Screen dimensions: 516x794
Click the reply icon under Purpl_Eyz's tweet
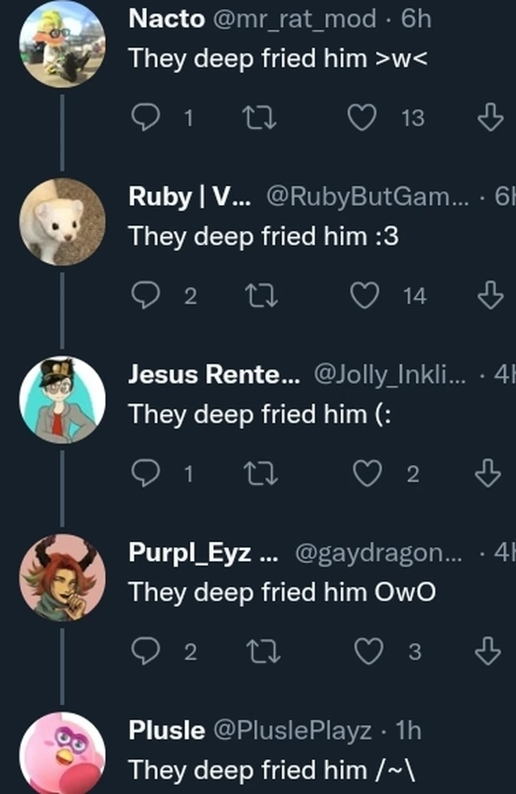(x=147, y=651)
